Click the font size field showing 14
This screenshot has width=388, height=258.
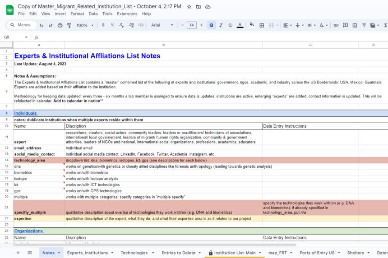pos(192,25)
